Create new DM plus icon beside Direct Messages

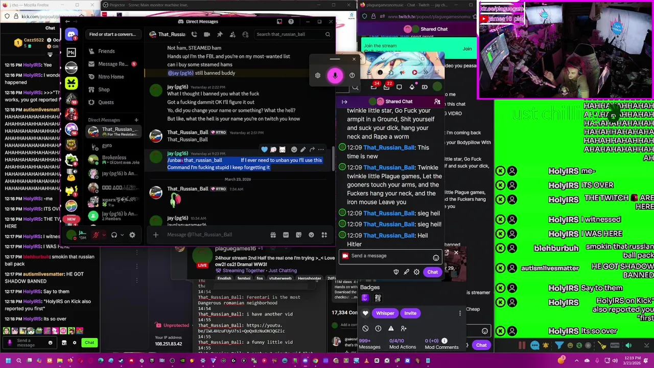[x=136, y=120]
